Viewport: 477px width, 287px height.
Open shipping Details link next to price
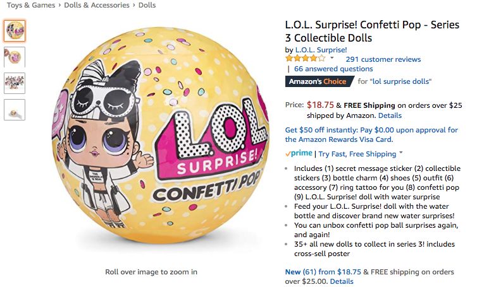[390, 115]
